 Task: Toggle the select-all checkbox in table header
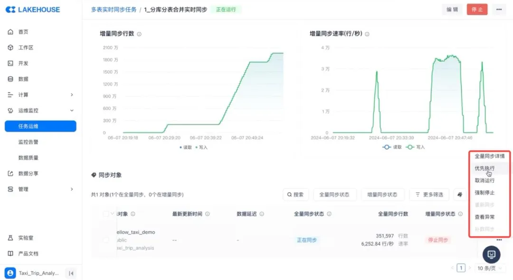[x=105, y=214]
